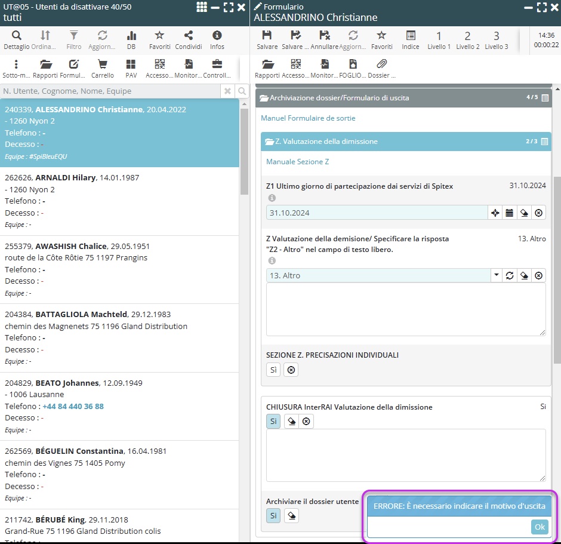561x544 pixels.
Task: Open the Manuale Sezione Z link
Action: [297, 162]
